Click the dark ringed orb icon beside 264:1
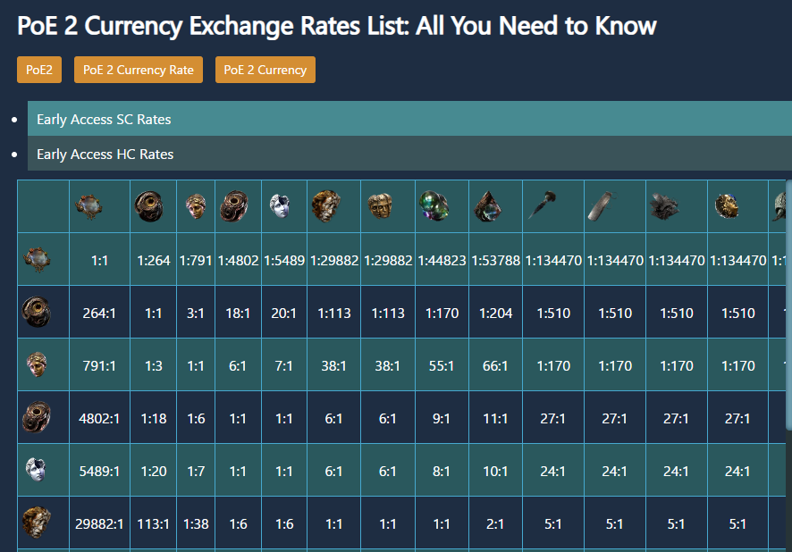 [x=37, y=312]
